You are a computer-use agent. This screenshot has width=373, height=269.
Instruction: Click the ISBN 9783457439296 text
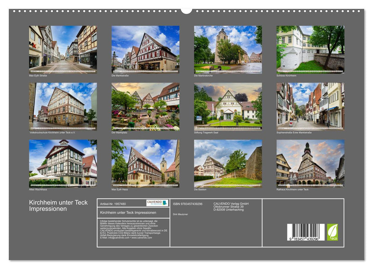tap(187, 204)
